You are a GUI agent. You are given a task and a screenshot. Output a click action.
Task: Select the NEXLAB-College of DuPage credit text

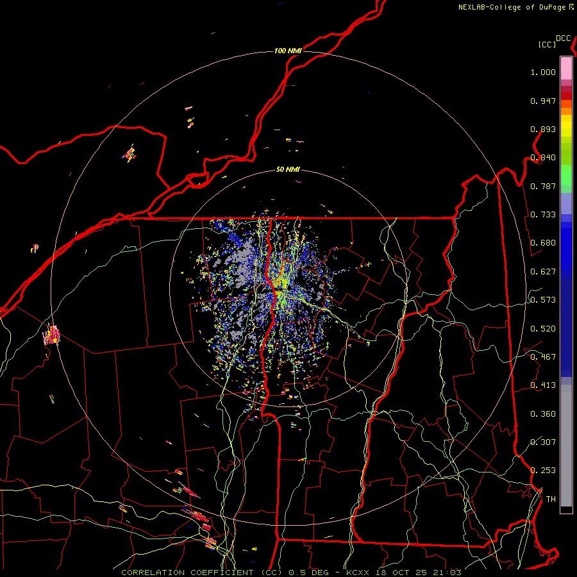click(x=512, y=7)
